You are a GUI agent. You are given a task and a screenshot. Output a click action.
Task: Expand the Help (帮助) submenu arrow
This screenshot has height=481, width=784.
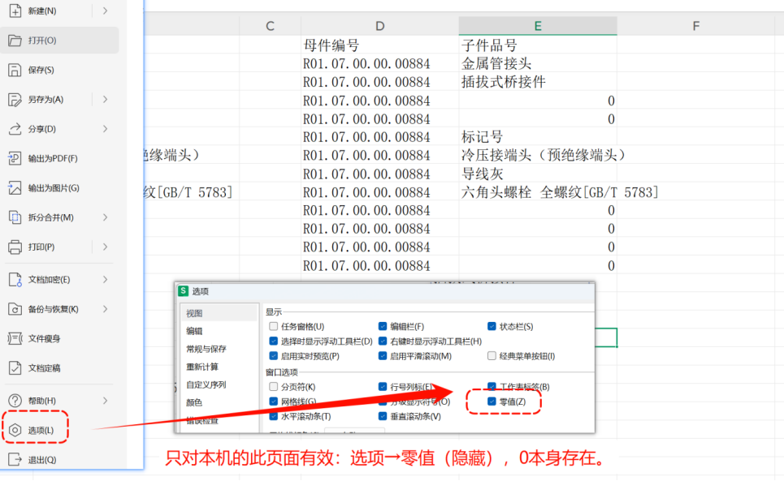click(x=105, y=401)
